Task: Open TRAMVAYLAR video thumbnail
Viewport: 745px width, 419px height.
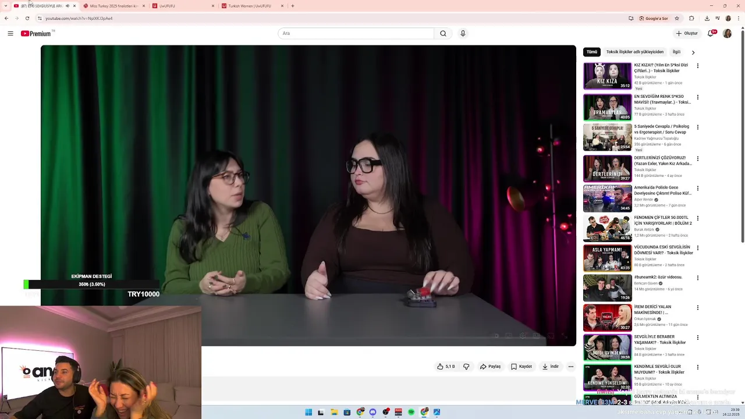Action: [608, 107]
